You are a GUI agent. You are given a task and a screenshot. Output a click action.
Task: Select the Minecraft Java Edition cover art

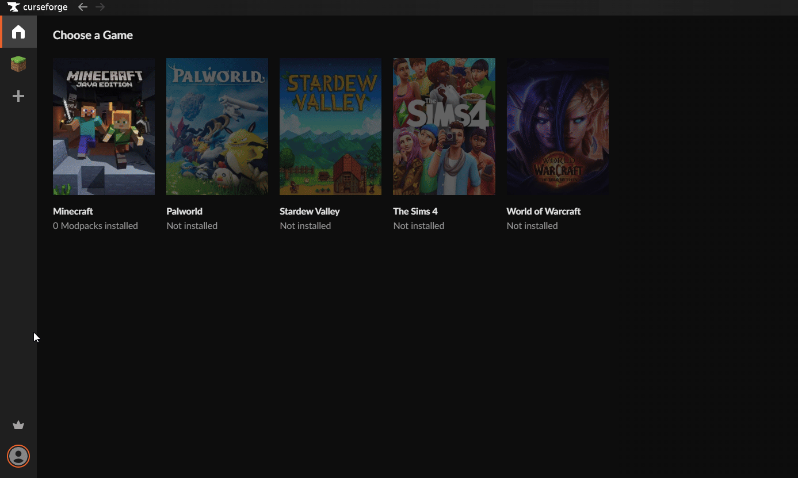tap(104, 127)
